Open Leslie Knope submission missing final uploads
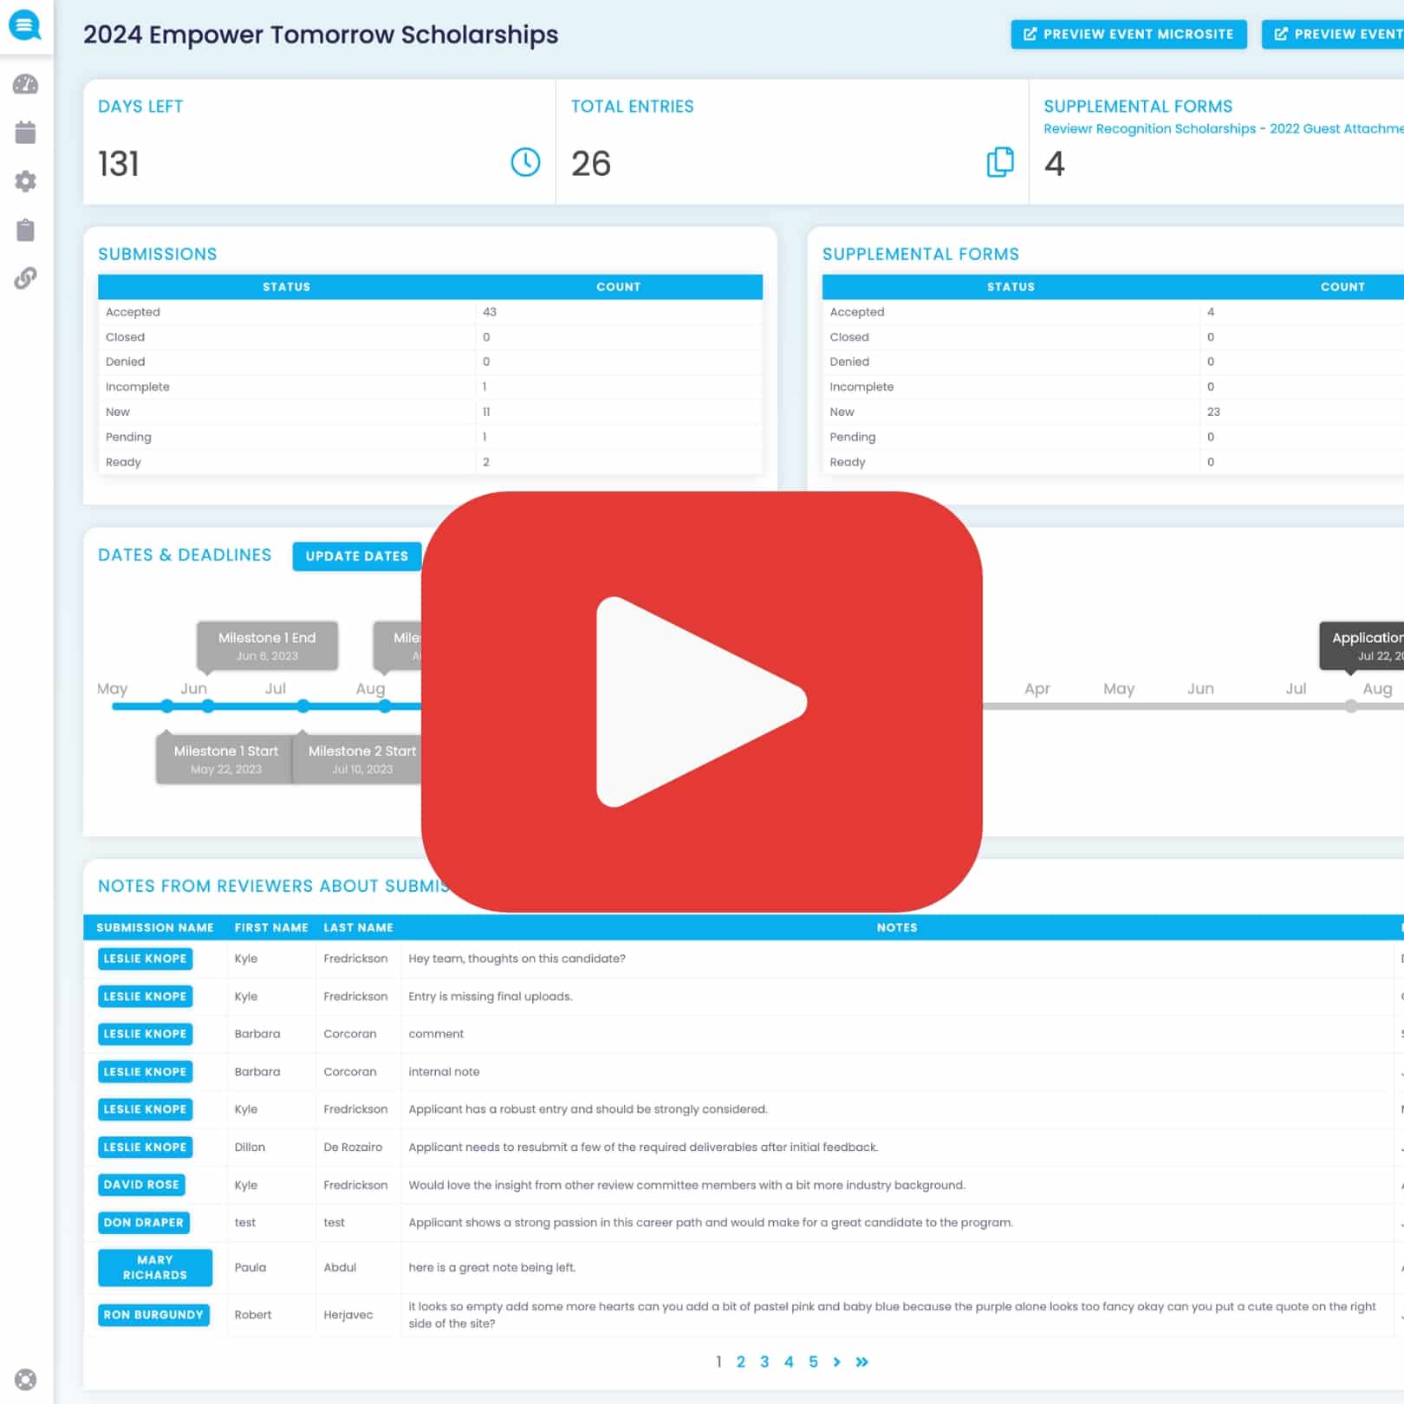1404x1404 pixels. click(145, 997)
